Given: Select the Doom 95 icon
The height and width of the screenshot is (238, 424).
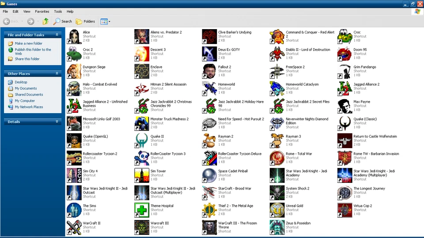Looking at the screenshot, I should tap(344, 54).
